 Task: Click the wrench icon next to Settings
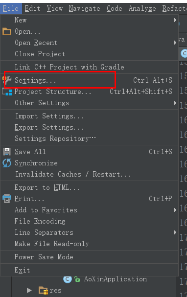7,80
